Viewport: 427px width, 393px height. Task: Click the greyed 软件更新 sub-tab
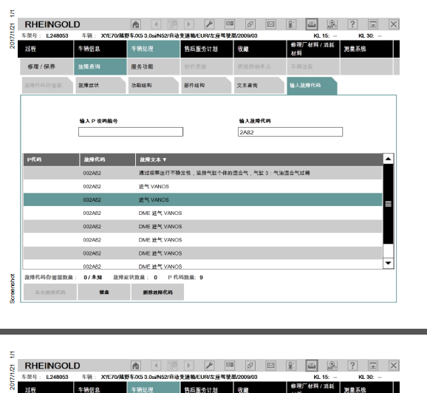tap(207, 66)
